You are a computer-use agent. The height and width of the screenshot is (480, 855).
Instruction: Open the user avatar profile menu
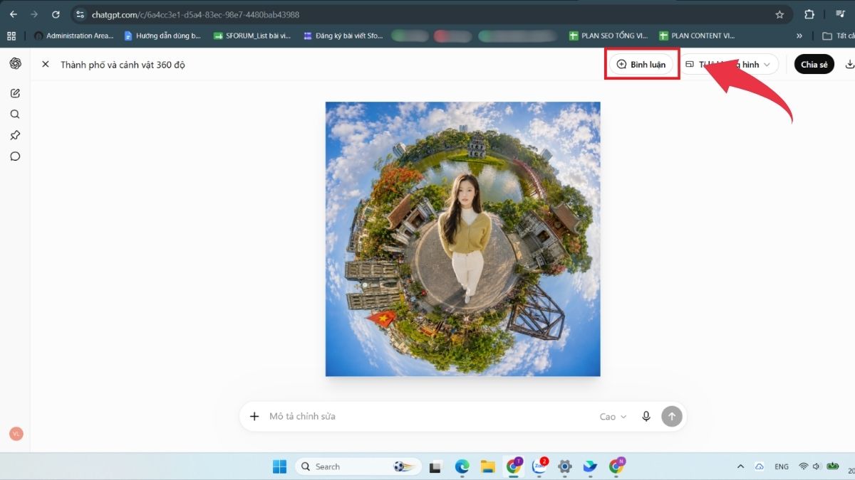click(x=16, y=434)
